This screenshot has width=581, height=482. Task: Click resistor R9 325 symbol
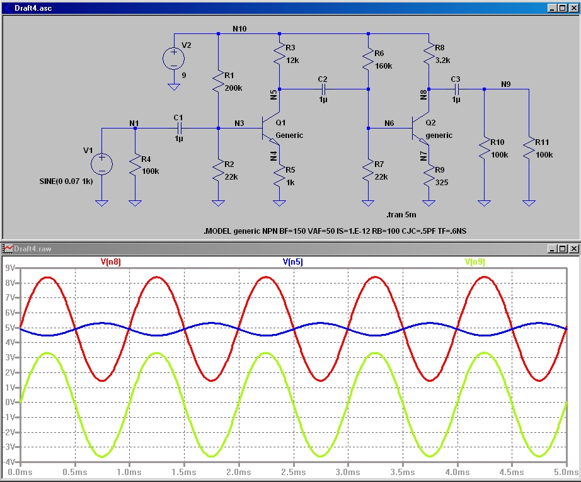click(x=429, y=176)
